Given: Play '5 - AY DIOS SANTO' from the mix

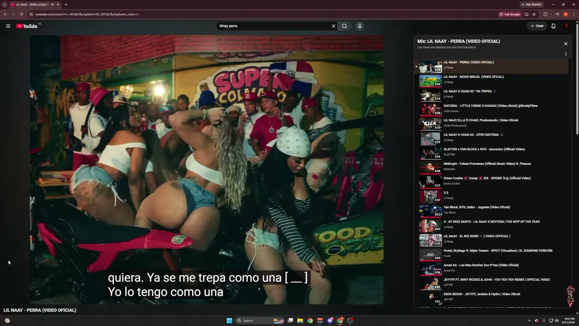Looking at the screenshot, I should tap(491, 225).
